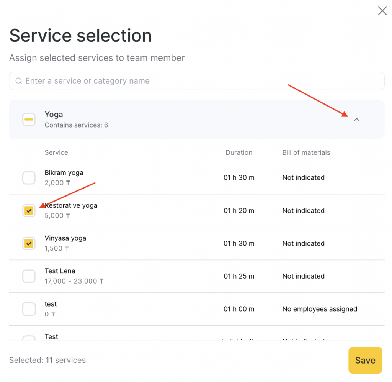Screen dimensions: 392x382
Task: Click the search magnifier icon
Action: [x=18, y=81]
